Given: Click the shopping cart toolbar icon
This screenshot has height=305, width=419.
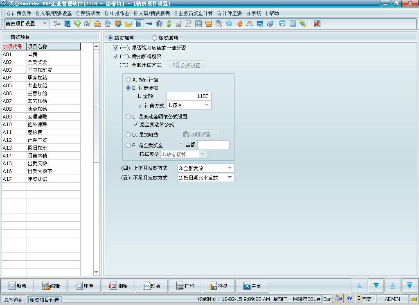Looking at the screenshot, I should [x=178, y=24].
